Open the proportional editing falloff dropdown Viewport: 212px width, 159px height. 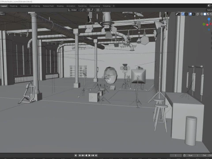pos(102,10)
